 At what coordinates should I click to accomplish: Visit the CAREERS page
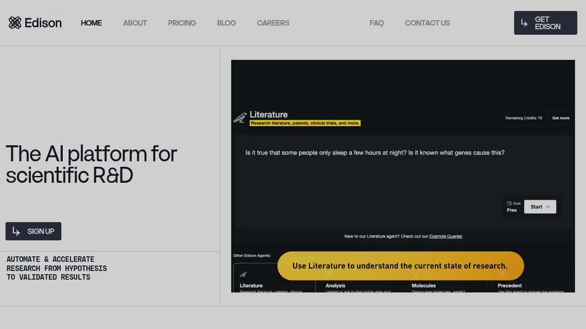point(273,23)
